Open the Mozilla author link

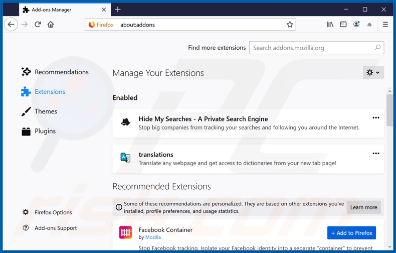pos(153,237)
